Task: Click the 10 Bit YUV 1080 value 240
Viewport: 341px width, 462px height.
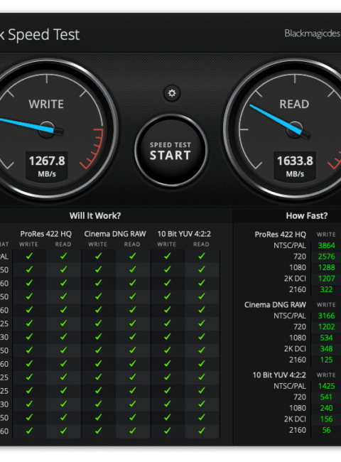Action: click(x=326, y=408)
